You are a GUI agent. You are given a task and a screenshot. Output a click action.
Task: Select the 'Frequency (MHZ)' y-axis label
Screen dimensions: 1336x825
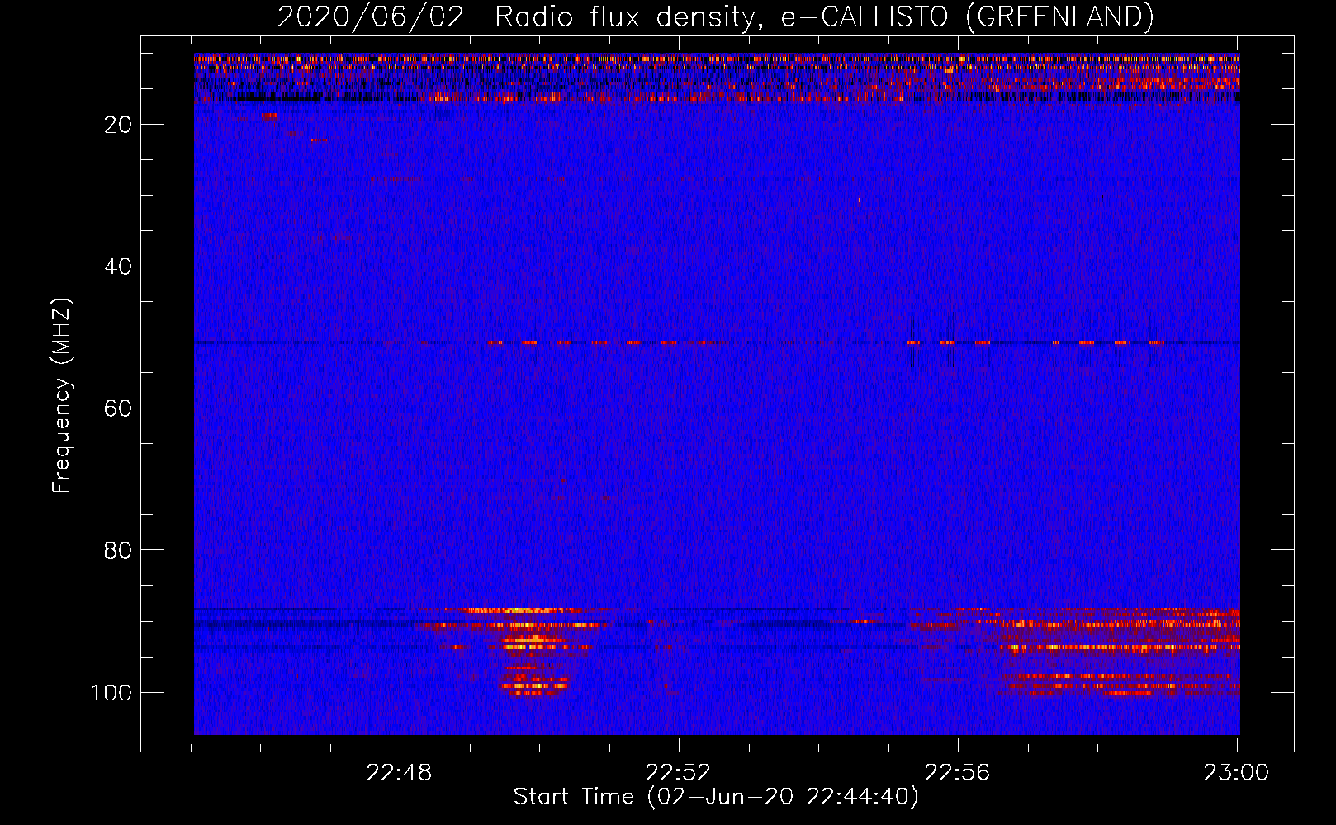coord(63,396)
